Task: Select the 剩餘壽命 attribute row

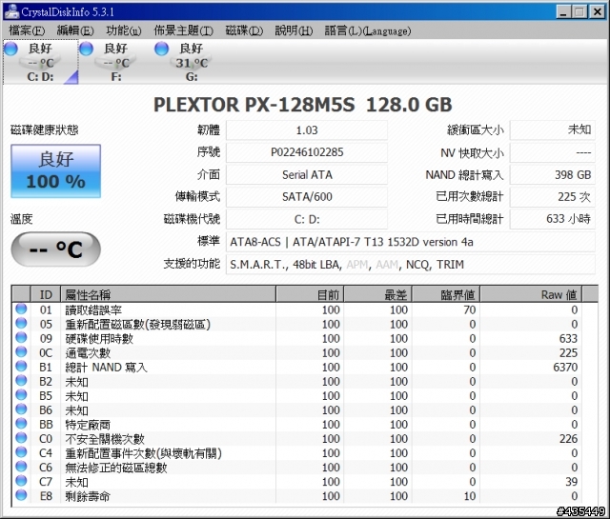Action: click(x=297, y=496)
